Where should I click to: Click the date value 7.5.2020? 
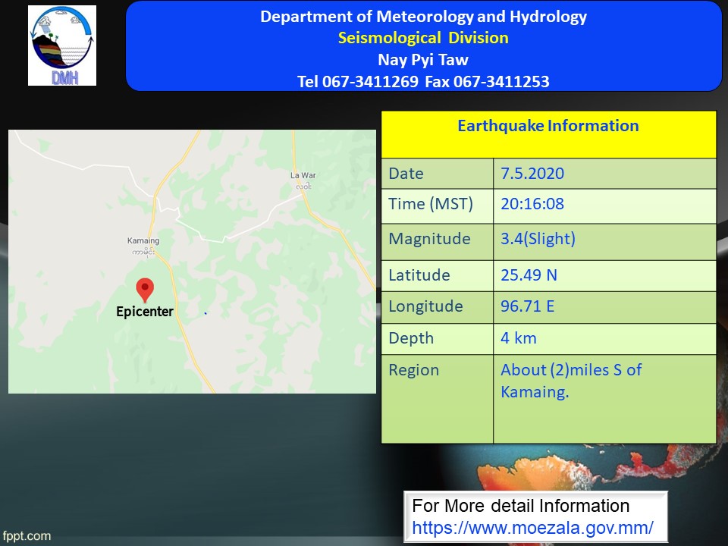532,174
